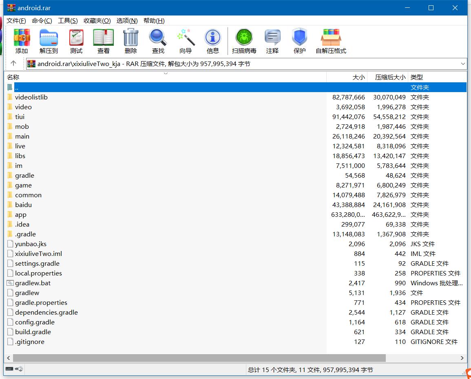Click the disk icon in status bar
The image size is (471, 379).
coord(9,369)
